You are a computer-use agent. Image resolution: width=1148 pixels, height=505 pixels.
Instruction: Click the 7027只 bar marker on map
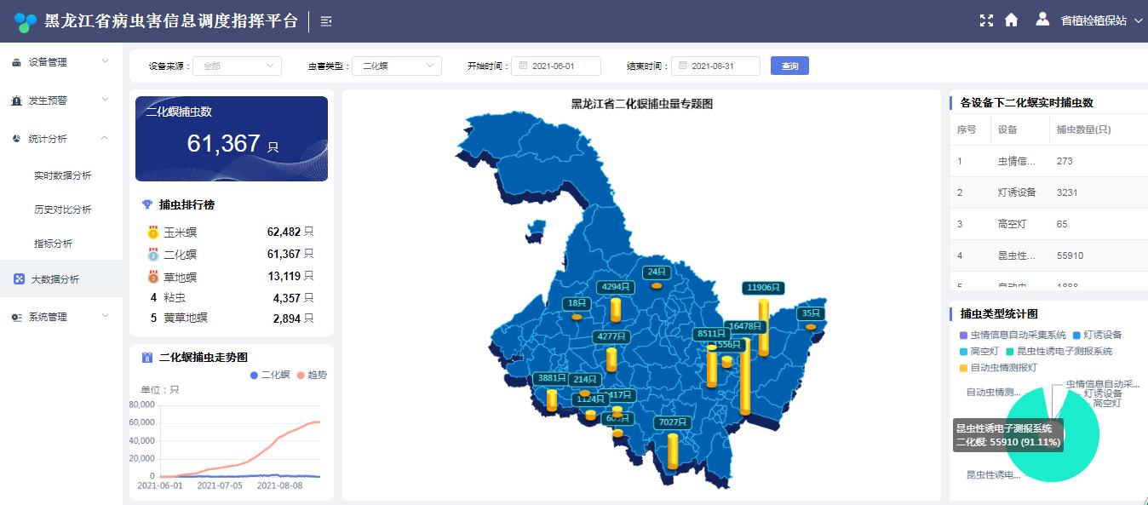pyautogui.click(x=673, y=450)
